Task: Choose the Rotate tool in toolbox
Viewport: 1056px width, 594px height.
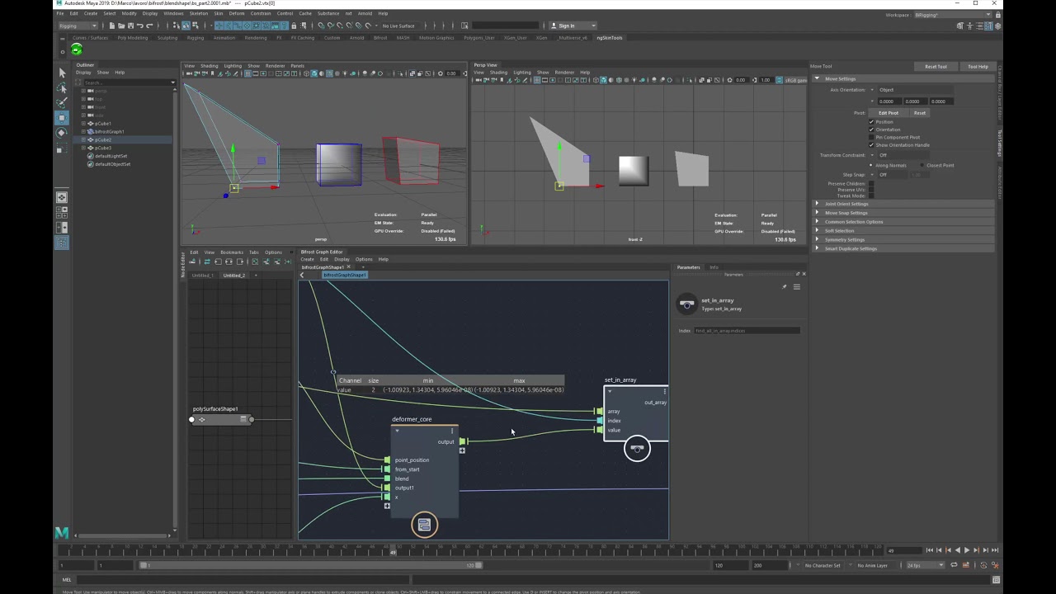Action: [x=62, y=133]
